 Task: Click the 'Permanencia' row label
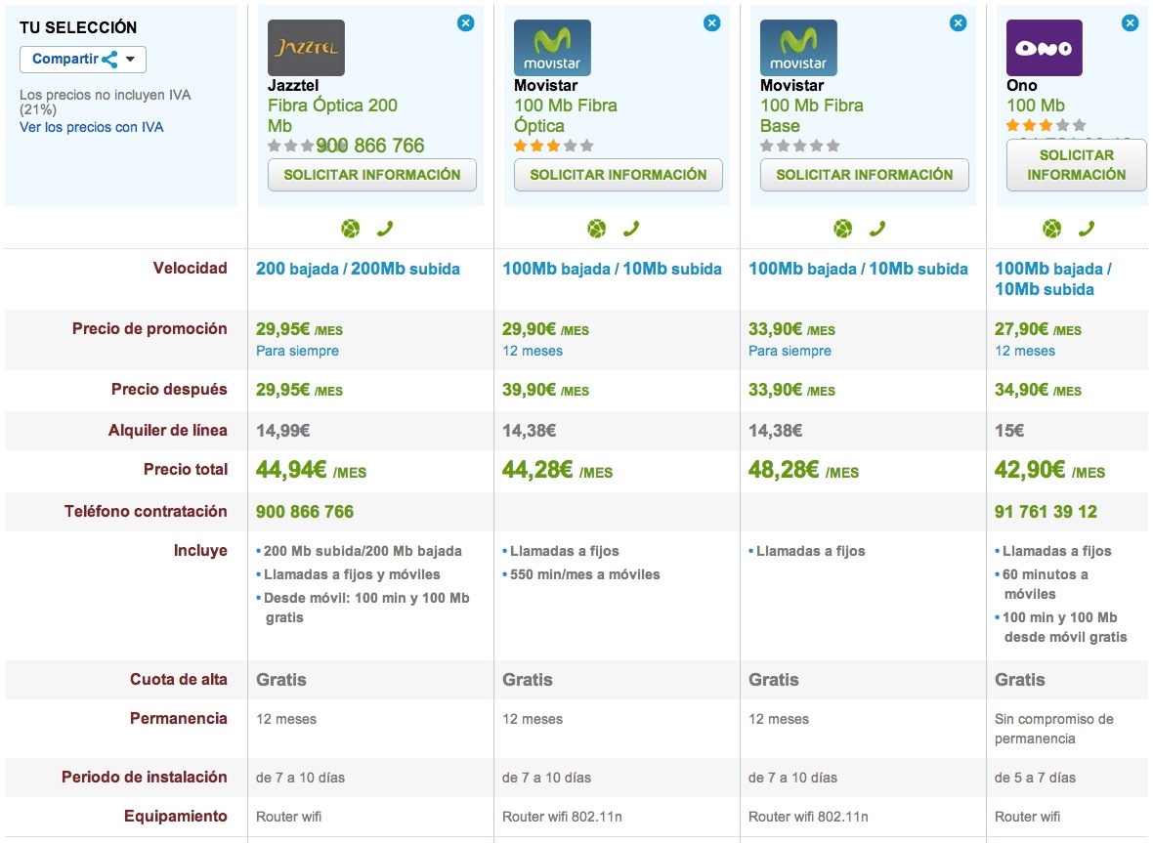179,719
